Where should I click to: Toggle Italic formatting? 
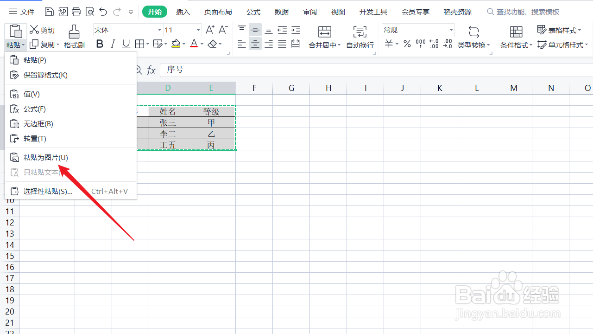pos(113,44)
